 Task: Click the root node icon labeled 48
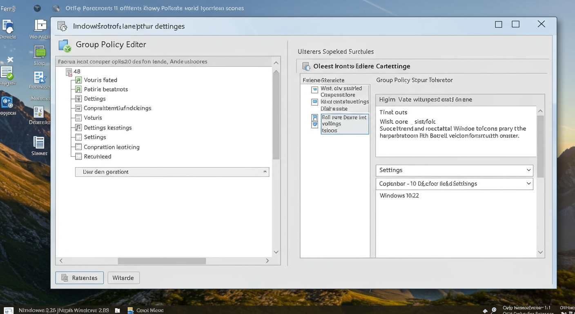click(x=69, y=72)
